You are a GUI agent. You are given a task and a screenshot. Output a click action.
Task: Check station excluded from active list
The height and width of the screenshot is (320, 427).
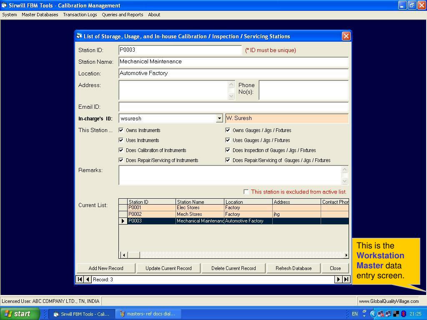(x=246, y=192)
